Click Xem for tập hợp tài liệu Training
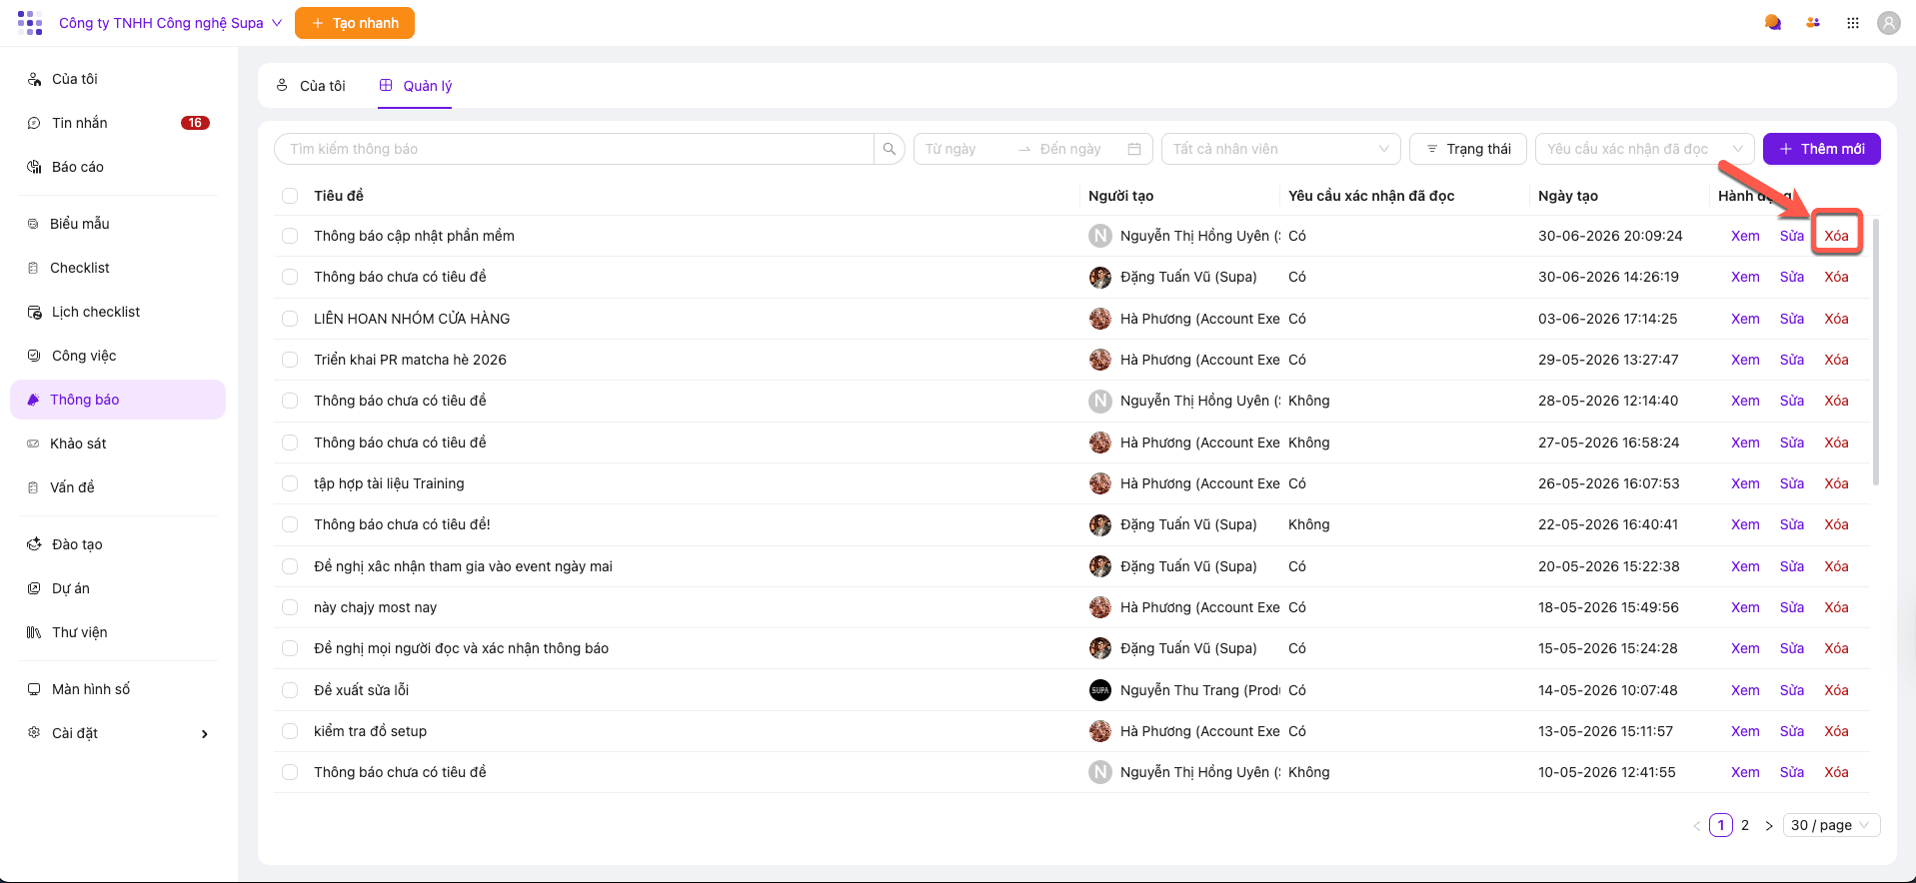The height and width of the screenshot is (883, 1916). point(1745,483)
